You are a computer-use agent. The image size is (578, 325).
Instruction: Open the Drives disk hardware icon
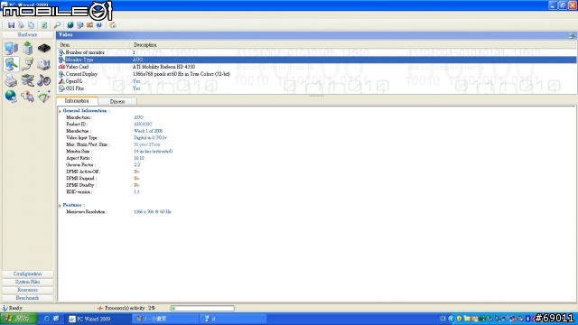pyautogui.click(x=44, y=64)
